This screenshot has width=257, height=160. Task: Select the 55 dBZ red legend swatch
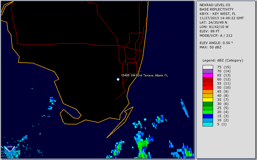click(x=208, y=83)
